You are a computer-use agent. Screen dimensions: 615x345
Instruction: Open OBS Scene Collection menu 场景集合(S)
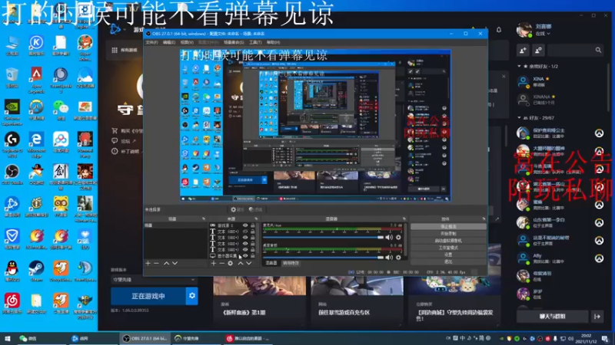[x=234, y=42]
